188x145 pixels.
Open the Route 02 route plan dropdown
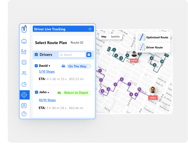click(81, 42)
